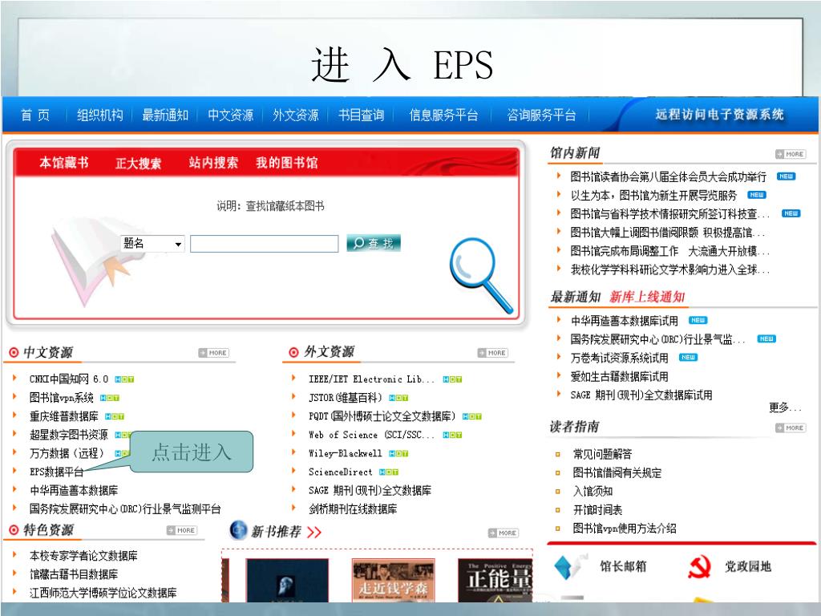Open 国务院发展研究中心行业景气监测平台 link
Screen dimensions: 821x616
[125, 509]
